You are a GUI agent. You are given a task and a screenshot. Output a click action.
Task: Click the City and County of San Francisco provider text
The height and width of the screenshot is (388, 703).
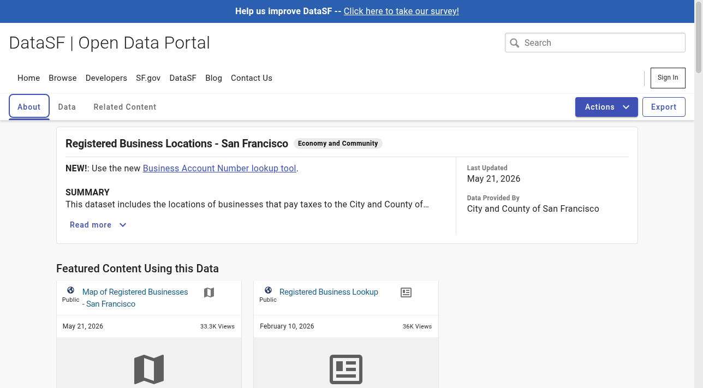coord(533,208)
